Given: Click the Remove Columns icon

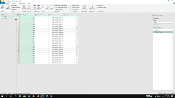Looking at the screenshot, I should 29,7.
